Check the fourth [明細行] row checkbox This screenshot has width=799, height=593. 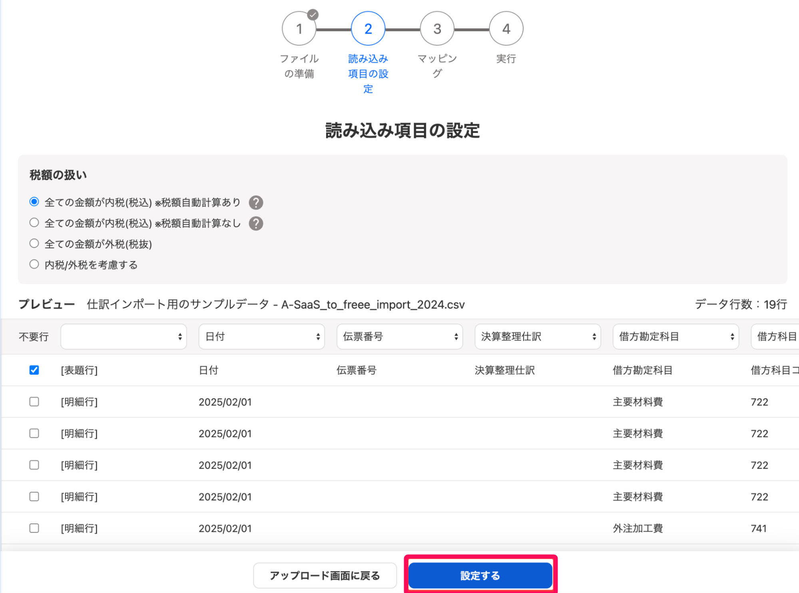click(x=34, y=496)
